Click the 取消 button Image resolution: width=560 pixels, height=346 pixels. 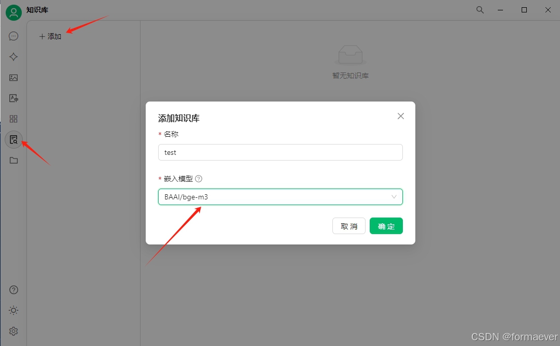pyautogui.click(x=349, y=226)
